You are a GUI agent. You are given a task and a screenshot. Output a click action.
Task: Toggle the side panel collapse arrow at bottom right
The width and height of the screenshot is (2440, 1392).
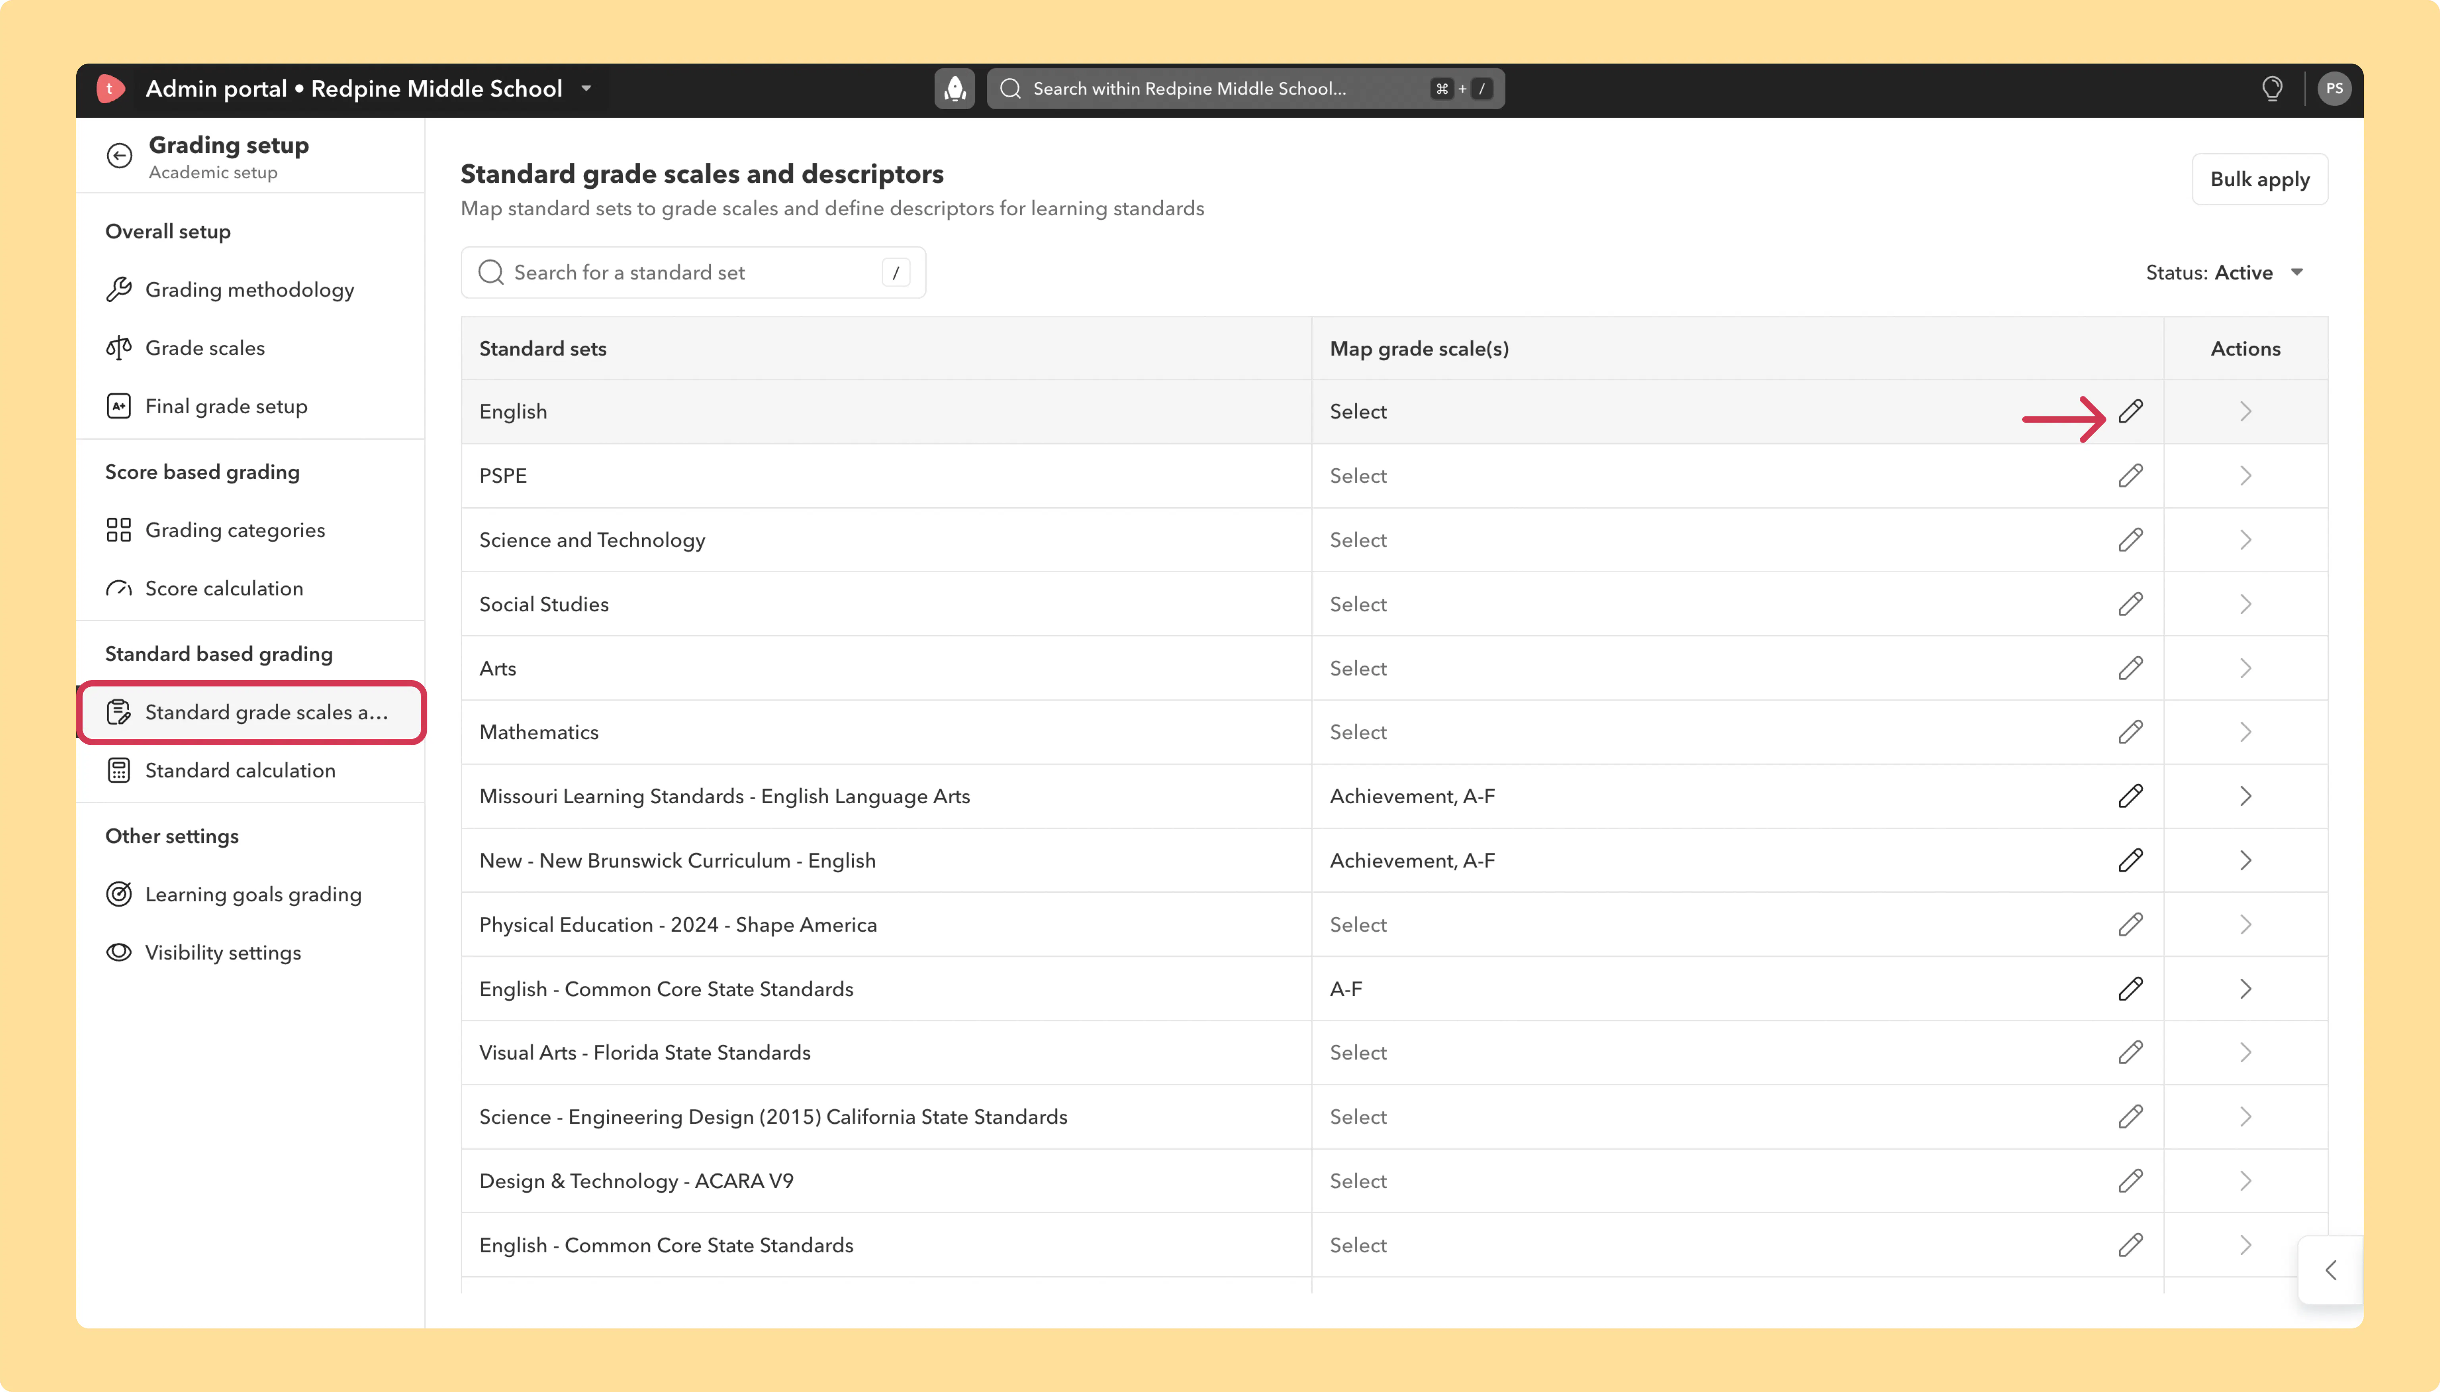(2331, 1270)
